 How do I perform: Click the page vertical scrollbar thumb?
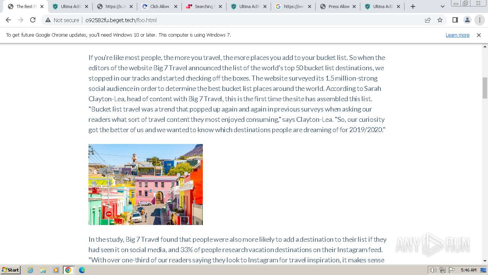pyautogui.click(x=485, y=88)
